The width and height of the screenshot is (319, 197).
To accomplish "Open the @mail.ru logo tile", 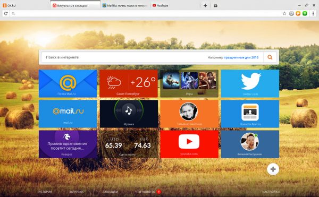I will tap(68, 114).
